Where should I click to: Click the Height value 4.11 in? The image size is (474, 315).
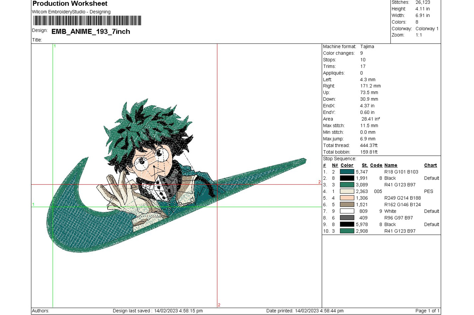(423, 9)
